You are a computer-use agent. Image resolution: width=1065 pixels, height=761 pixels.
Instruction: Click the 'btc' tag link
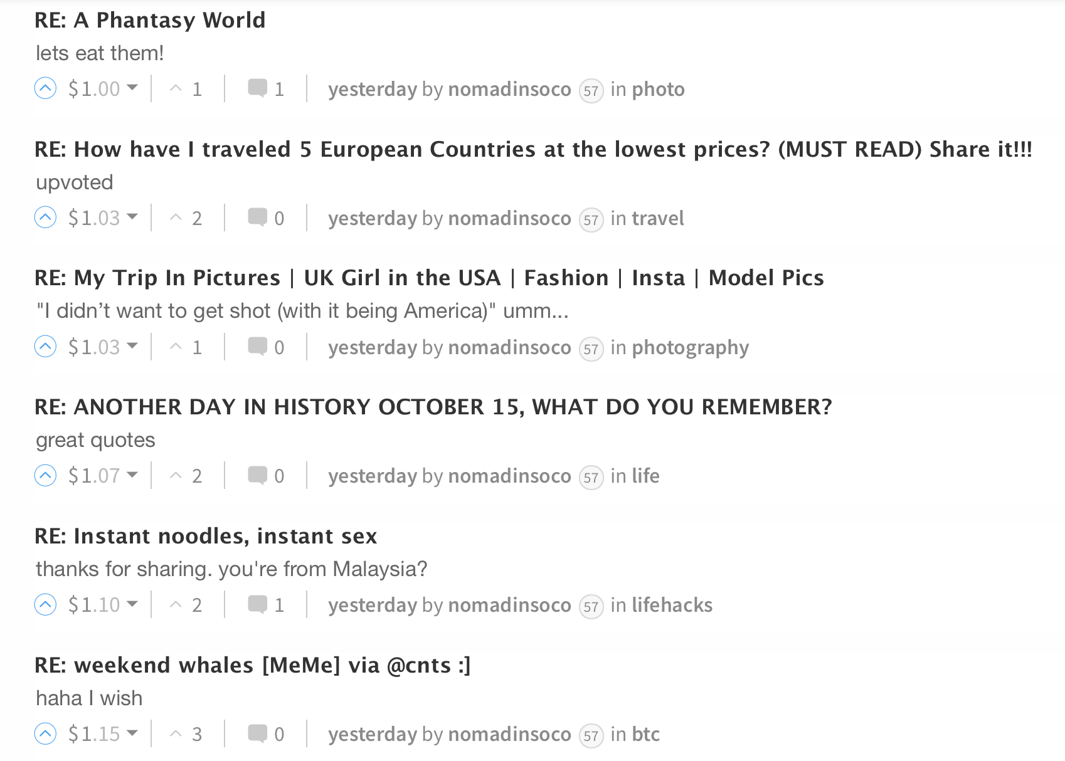click(x=645, y=735)
